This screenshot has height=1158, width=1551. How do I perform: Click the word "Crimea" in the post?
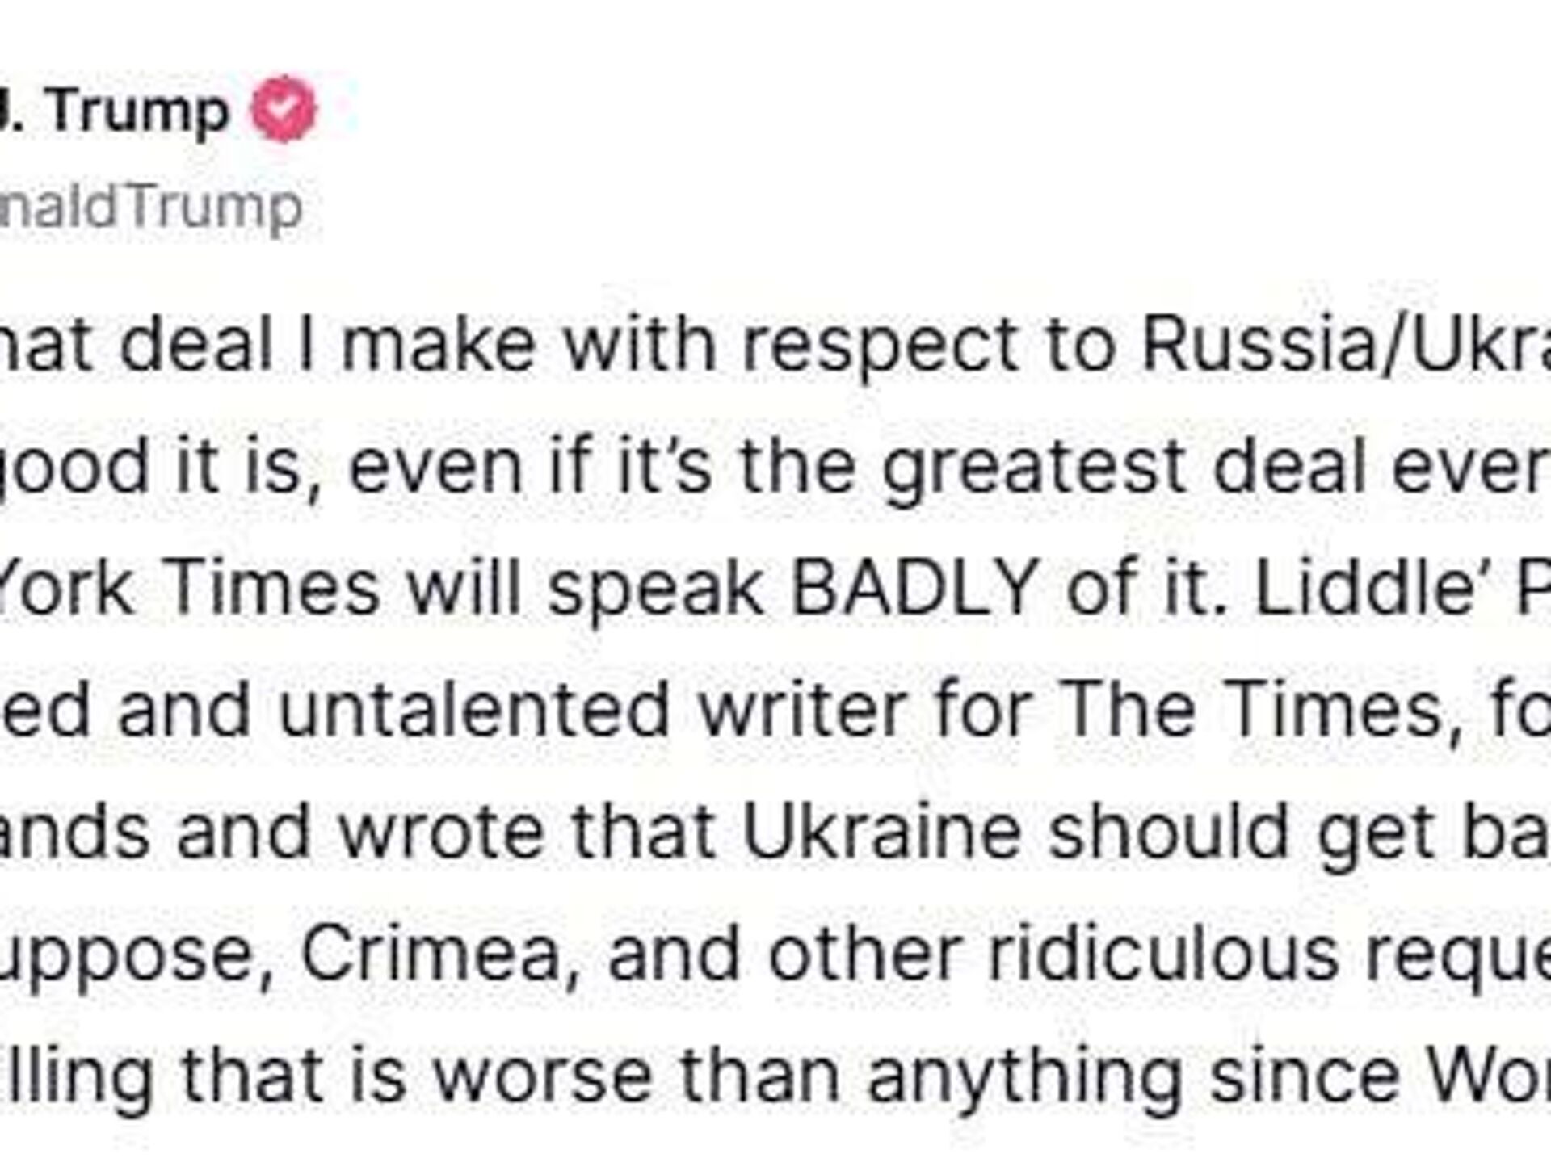click(431, 955)
